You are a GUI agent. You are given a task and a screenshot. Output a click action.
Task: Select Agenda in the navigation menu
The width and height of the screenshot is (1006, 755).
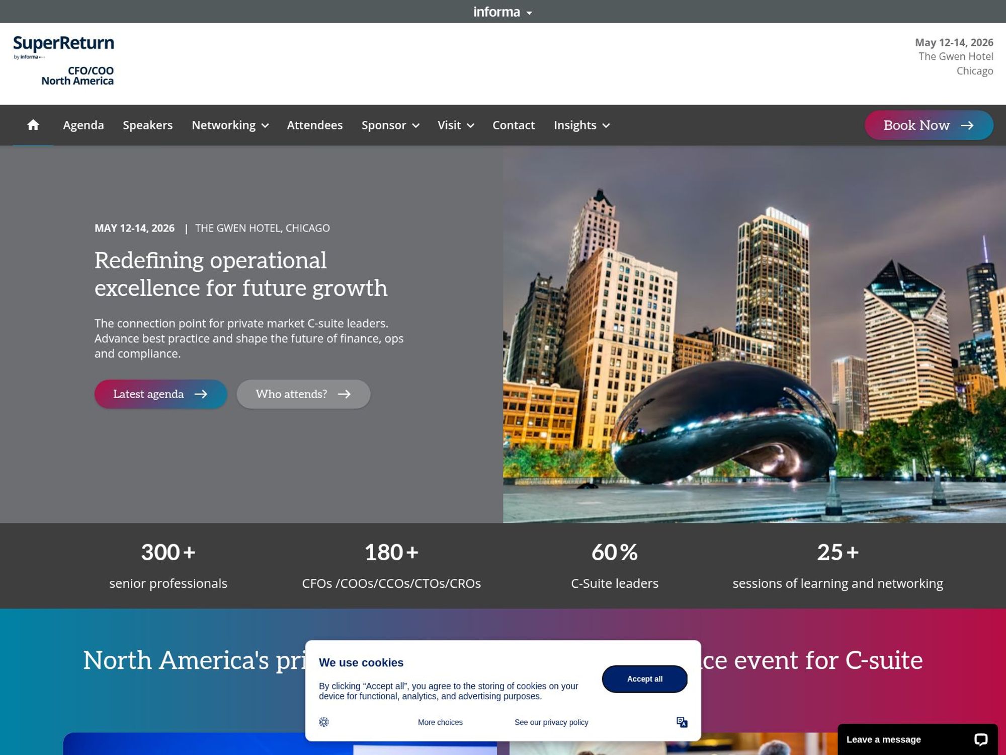pyautogui.click(x=83, y=125)
